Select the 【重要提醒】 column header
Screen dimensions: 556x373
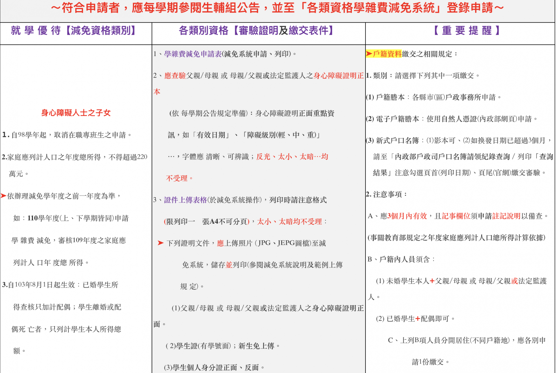(x=466, y=31)
